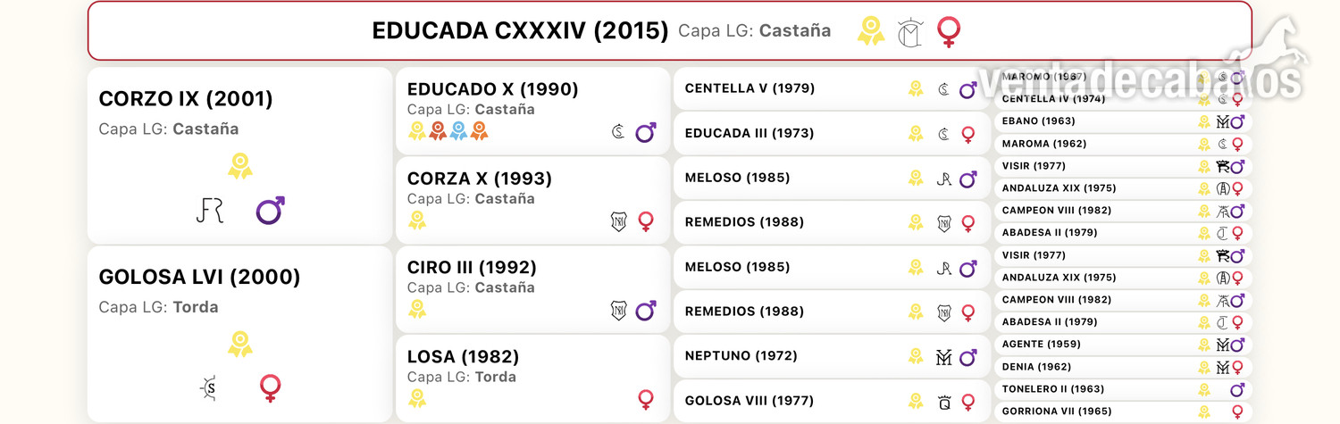The width and height of the screenshot is (1340, 424).
Task: Click the yellow rosette on Losa (1982) card
Action: (x=416, y=398)
